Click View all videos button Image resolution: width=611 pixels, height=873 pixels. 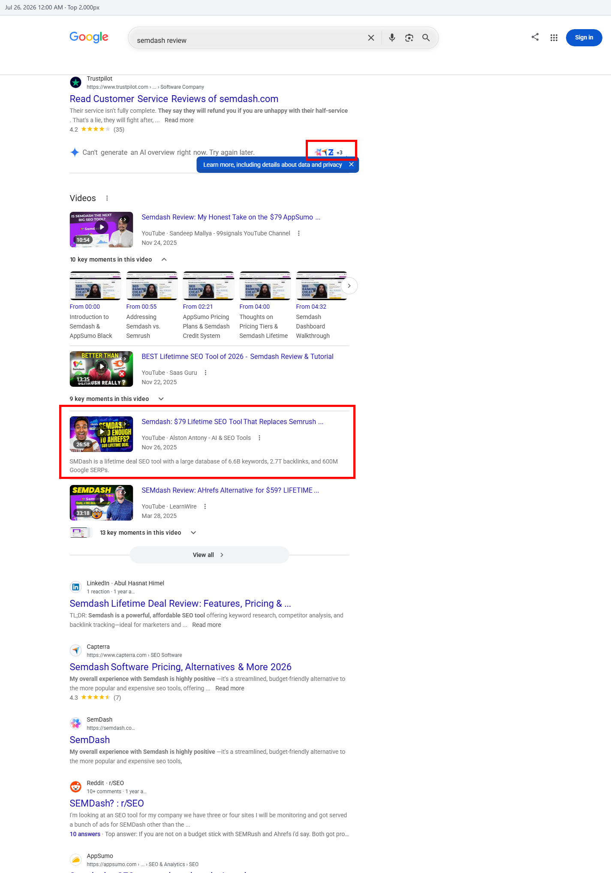tap(209, 555)
